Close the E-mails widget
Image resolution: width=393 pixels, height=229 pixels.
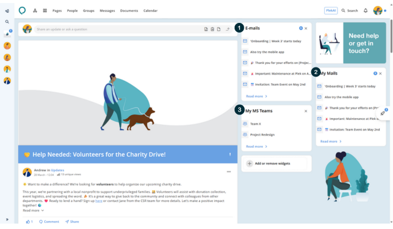coord(306,28)
